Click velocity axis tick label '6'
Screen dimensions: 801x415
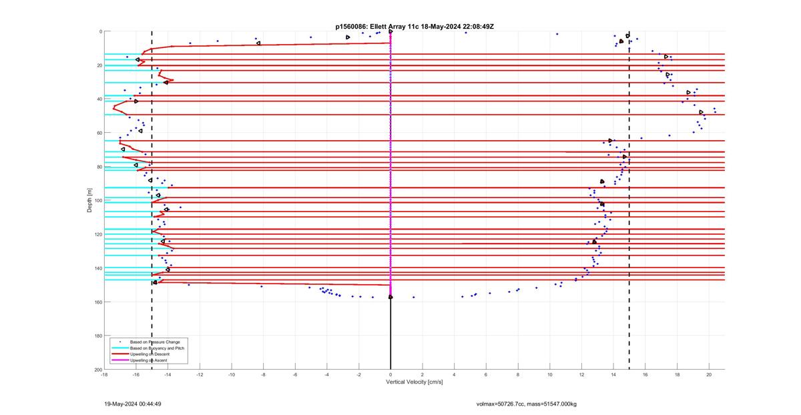click(486, 374)
